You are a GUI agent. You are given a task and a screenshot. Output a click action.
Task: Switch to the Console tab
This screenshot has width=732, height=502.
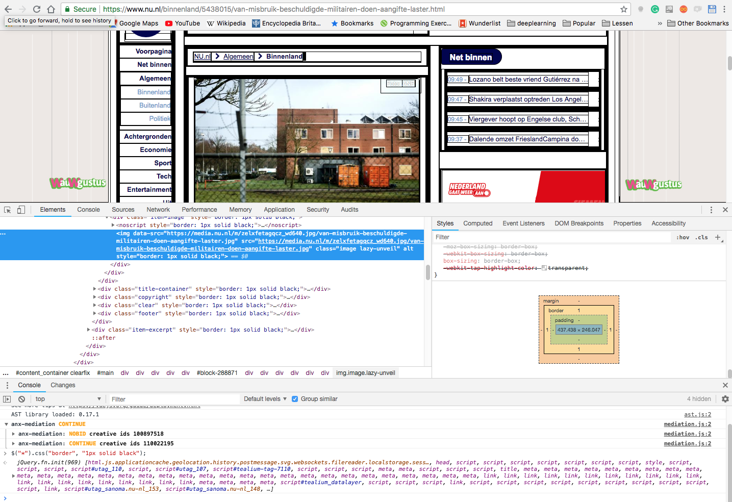pyautogui.click(x=88, y=210)
